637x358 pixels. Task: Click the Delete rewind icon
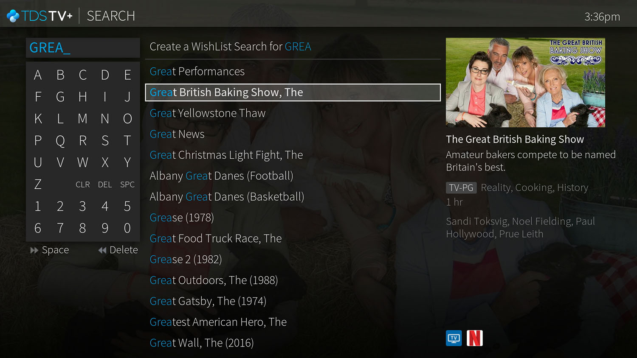102,250
